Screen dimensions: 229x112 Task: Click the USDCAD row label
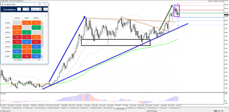[x=7, y=42]
